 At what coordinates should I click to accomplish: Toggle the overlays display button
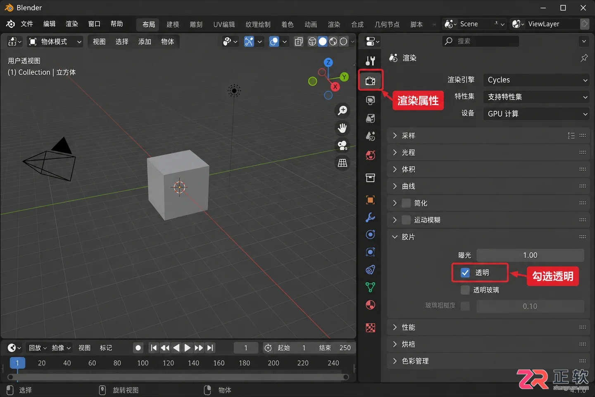point(274,41)
